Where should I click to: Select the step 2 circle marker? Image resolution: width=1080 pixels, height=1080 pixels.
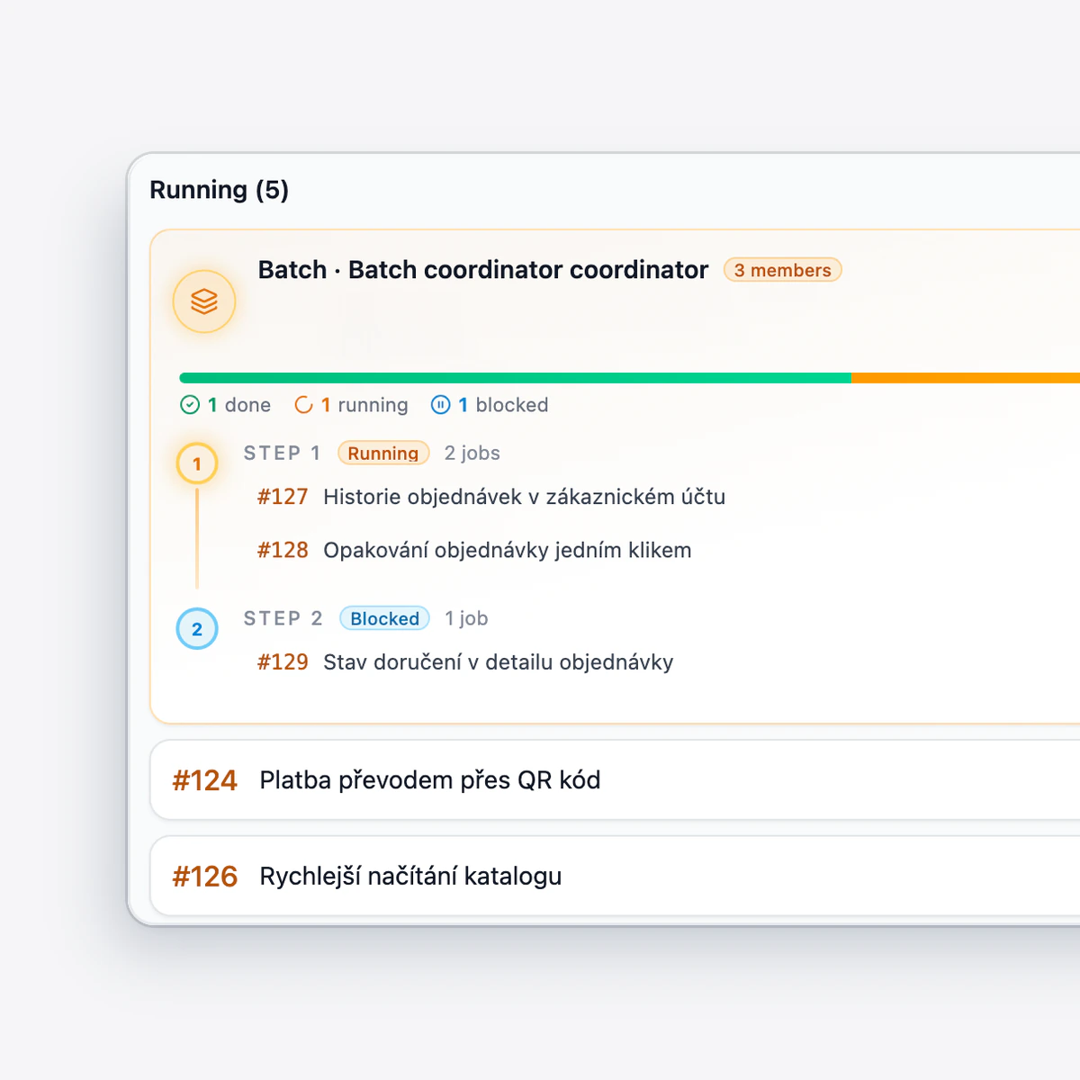(x=197, y=629)
